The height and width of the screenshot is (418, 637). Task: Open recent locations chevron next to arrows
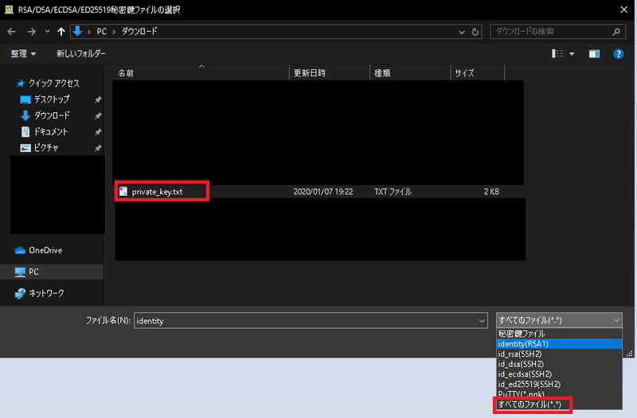click(x=47, y=31)
